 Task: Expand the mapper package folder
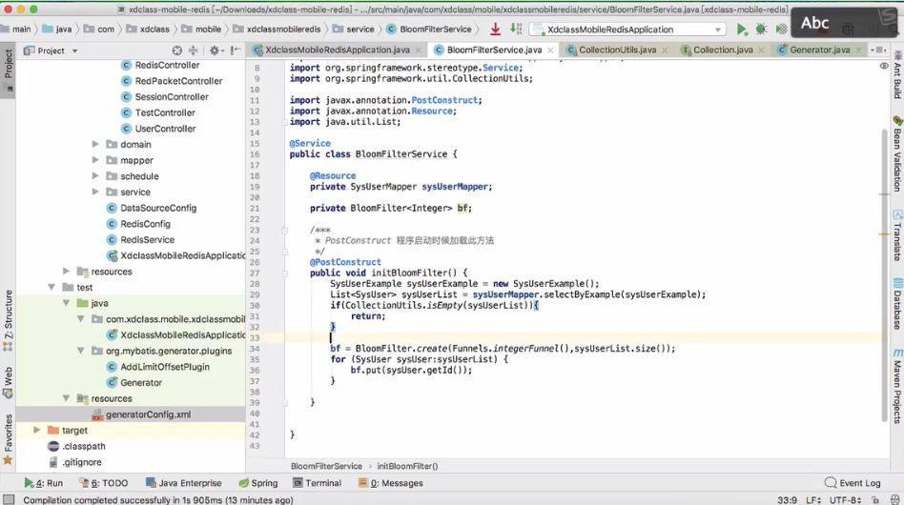[95, 161]
